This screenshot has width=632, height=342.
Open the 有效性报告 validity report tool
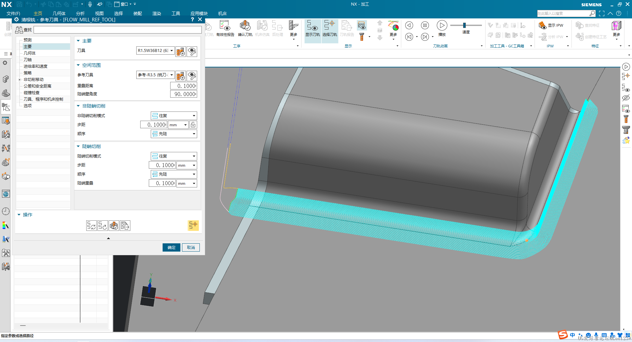tap(225, 28)
